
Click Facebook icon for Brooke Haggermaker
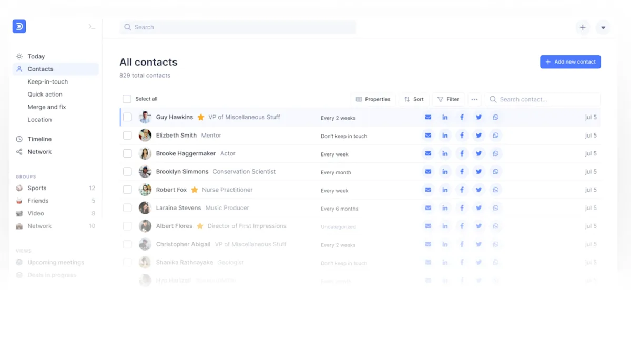coord(462,153)
